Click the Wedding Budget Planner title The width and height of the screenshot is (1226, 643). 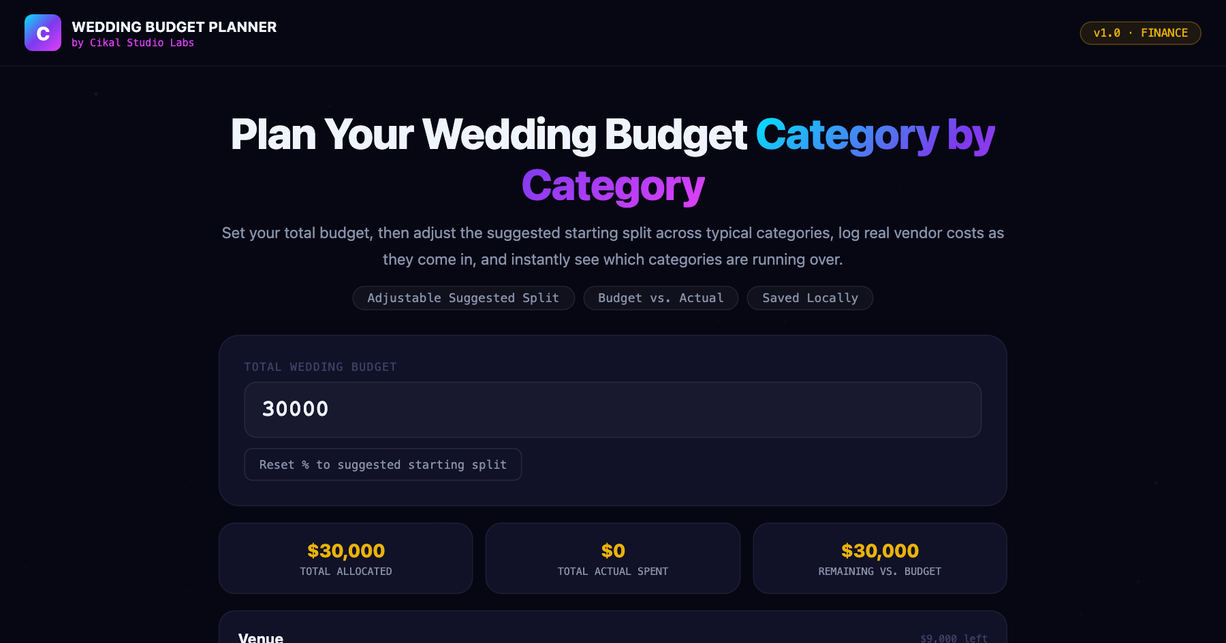tap(174, 27)
